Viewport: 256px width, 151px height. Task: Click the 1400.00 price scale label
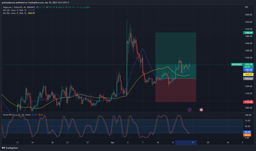click(x=248, y=51)
